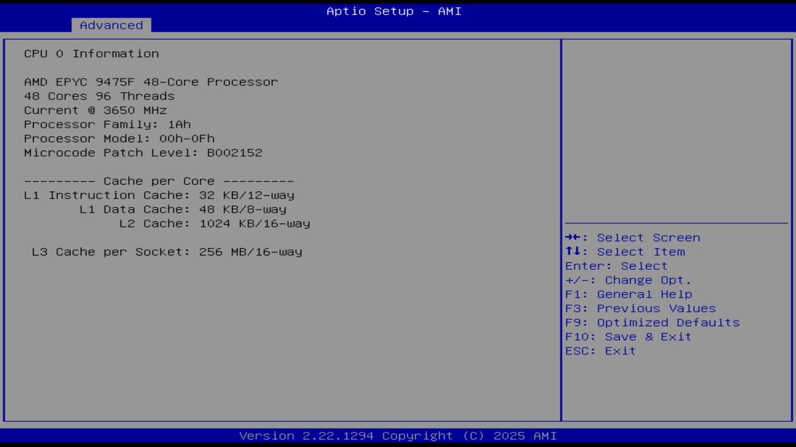This screenshot has height=447, width=796.
Task: Select the Cache per Core section header
Action: click(x=158, y=181)
